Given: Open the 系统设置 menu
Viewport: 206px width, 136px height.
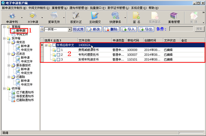Looking at the screenshot, I should click(x=139, y=8).
